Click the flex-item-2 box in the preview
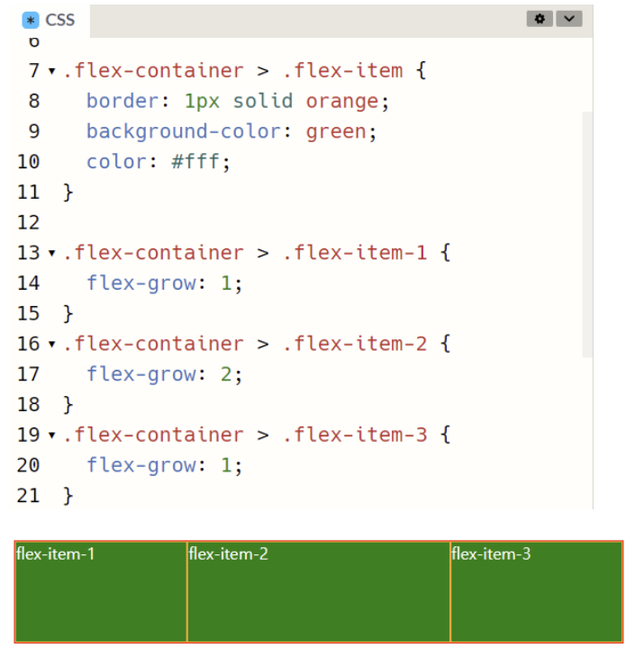Viewport: 626px width, 647px height. 318,592
